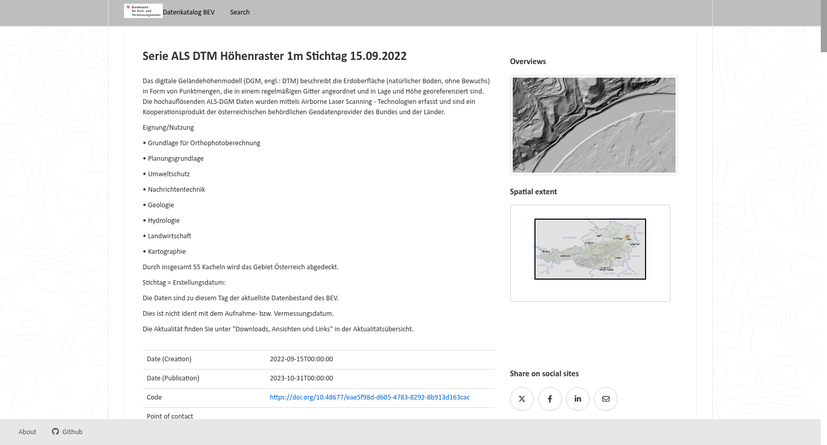Share the page on Facebook
This screenshot has width=827, height=445.
coord(550,399)
